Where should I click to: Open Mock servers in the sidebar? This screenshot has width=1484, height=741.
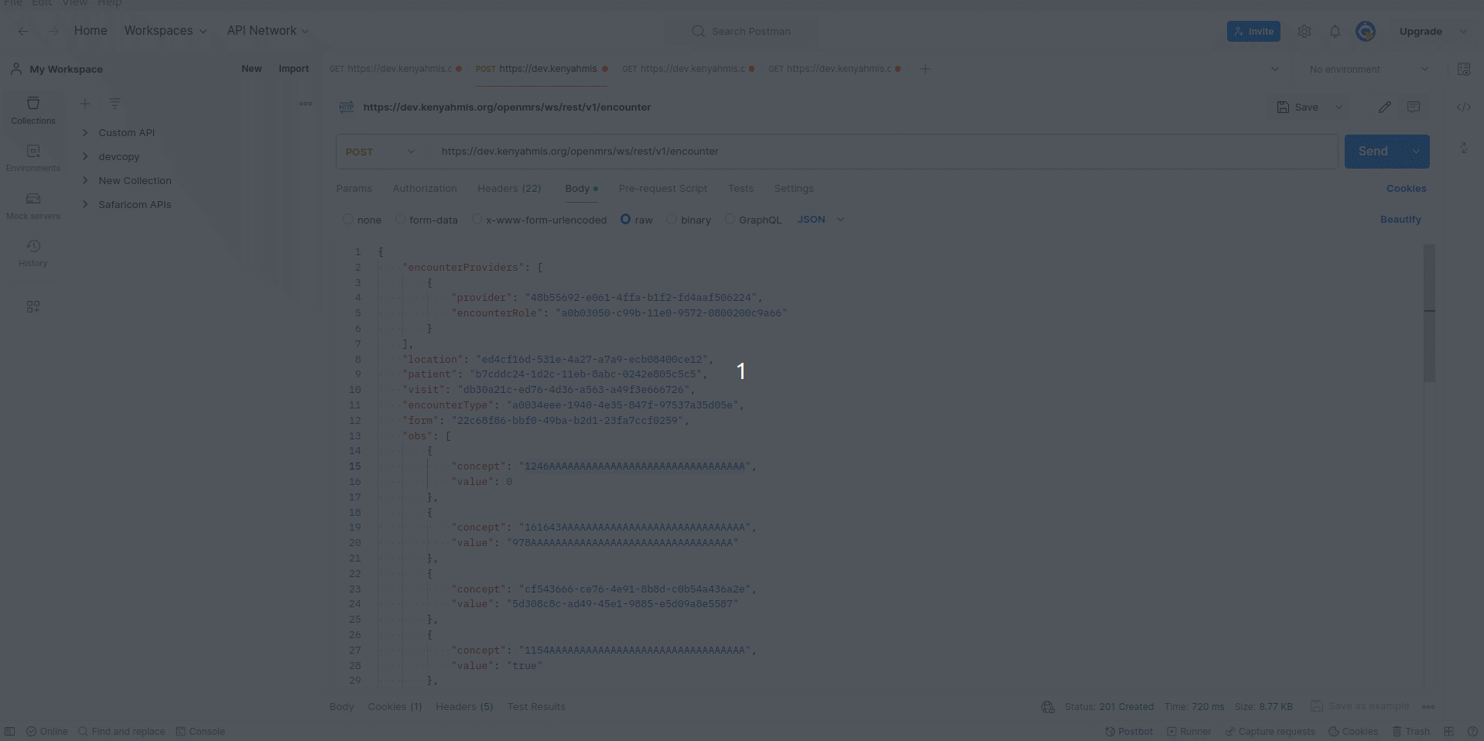pyautogui.click(x=33, y=206)
